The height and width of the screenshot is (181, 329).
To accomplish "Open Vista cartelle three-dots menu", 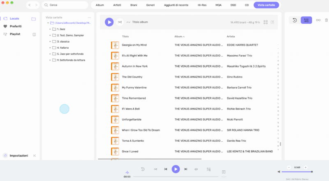I will 89,18.
